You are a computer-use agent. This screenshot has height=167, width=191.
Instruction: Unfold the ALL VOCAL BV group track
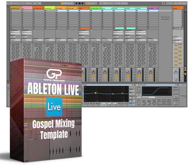43,8
